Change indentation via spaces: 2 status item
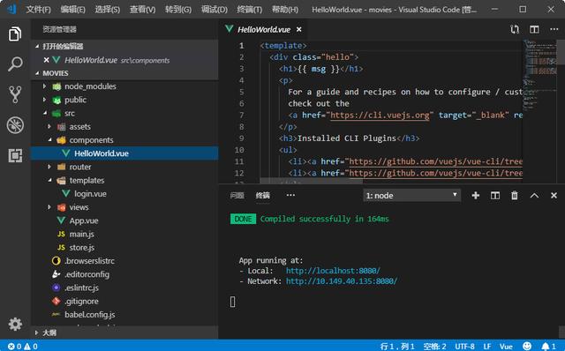565x351 pixels. (x=434, y=347)
